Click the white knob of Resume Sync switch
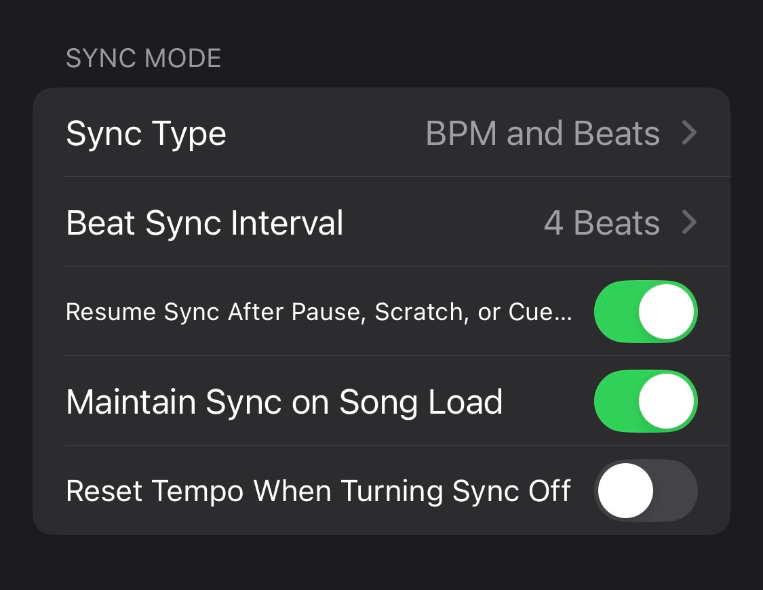The image size is (763, 590). coord(666,312)
